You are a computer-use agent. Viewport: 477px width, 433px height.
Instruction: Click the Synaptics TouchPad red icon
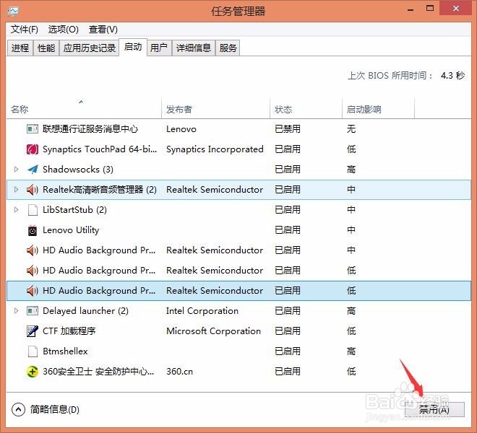pos(33,149)
